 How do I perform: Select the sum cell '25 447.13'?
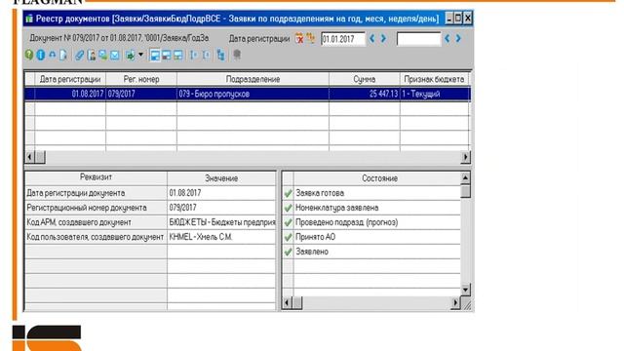(364, 94)
